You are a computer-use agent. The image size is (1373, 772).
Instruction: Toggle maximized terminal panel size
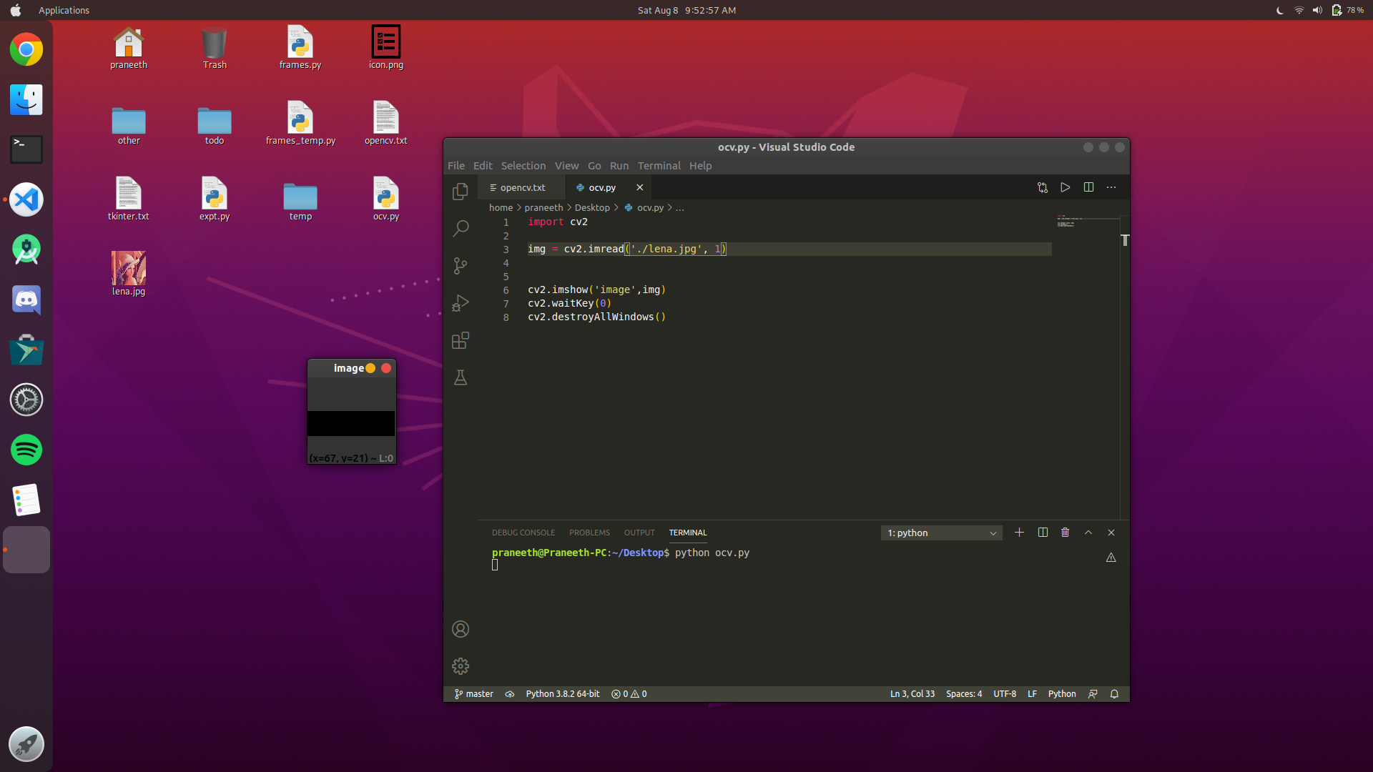click(x=1088, y=533)
